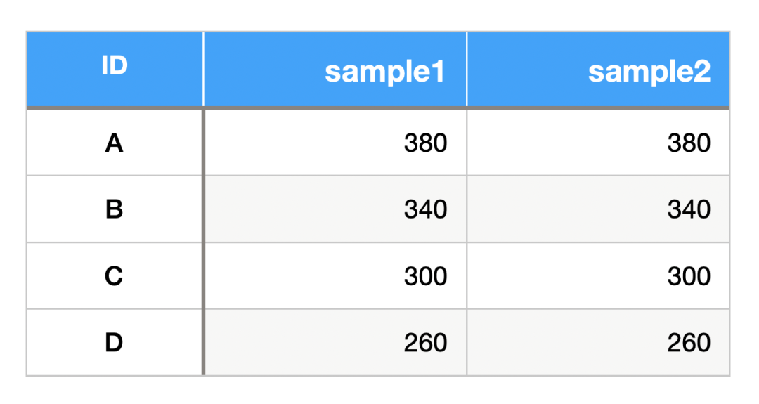Click the ID column header

click(x=114, y=66)
